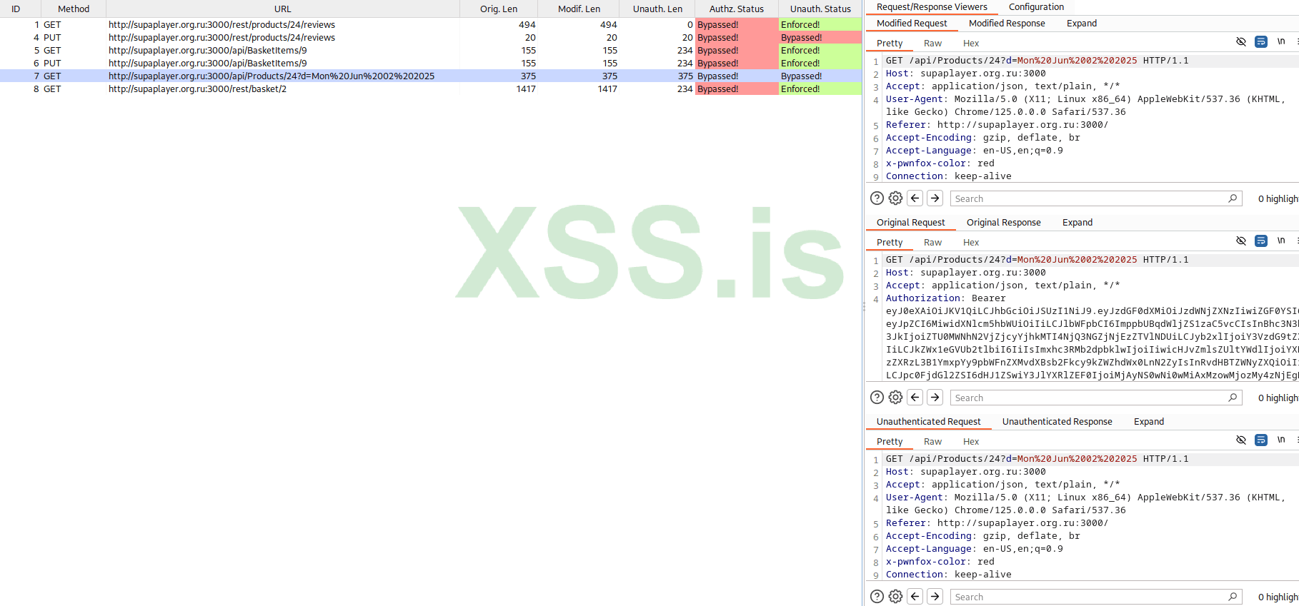Select the Modified Request tab

(x=912, y=24)
